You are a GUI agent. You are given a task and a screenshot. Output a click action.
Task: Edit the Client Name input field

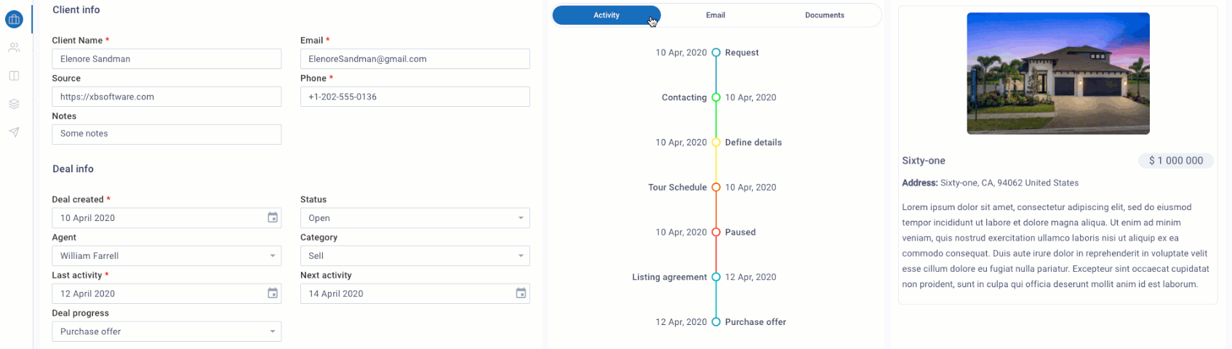pyautogui.click(x=167, y=59)
